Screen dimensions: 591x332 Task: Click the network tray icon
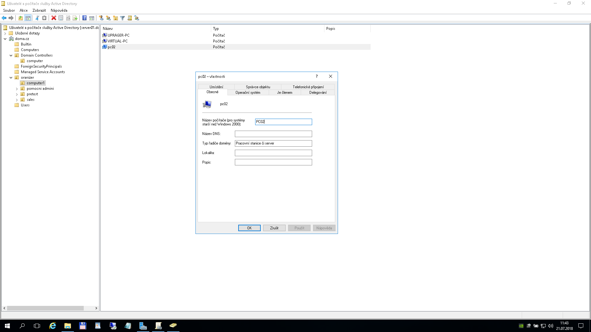coord(543,326)
